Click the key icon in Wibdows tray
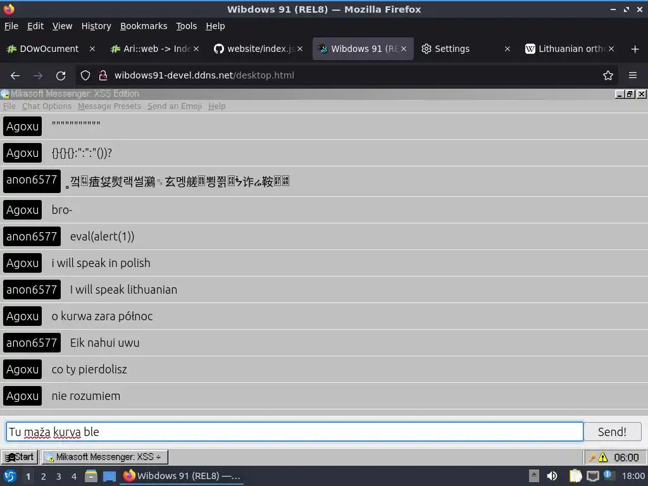This screenshot has width=648, height=486. point(592,458)
